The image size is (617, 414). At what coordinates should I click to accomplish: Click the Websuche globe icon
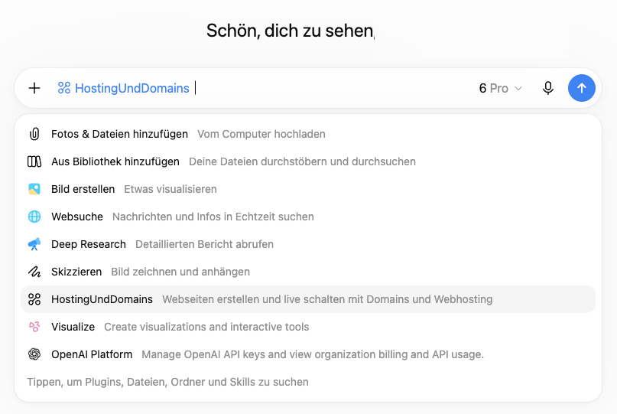click(34, 217)
